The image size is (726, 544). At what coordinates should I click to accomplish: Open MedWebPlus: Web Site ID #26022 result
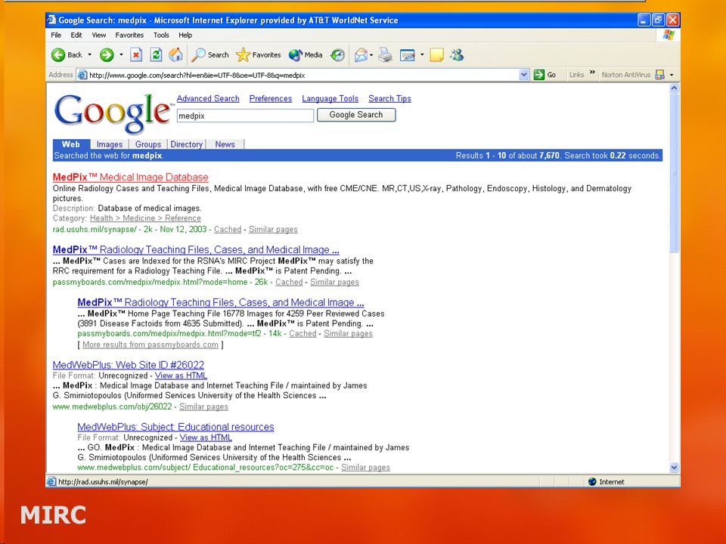129,365
